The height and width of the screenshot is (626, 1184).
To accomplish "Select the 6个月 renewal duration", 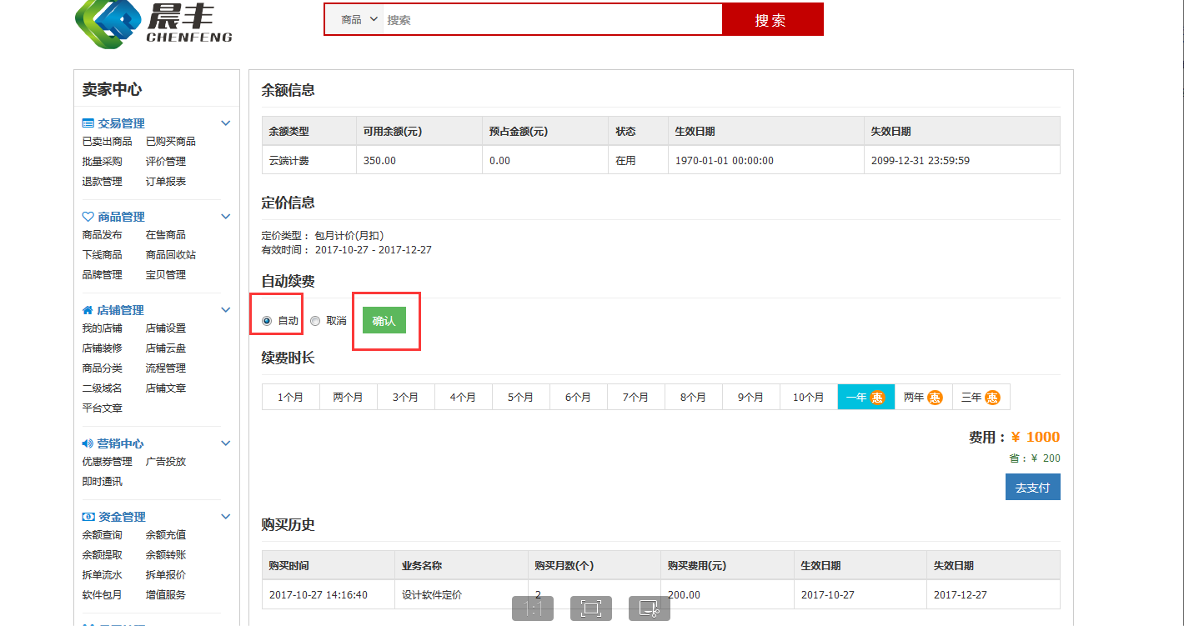I will [579, 397].
